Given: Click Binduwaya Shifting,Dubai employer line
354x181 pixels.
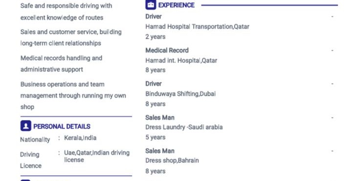Looking at the screenshot, I should (x=180, y=94).
